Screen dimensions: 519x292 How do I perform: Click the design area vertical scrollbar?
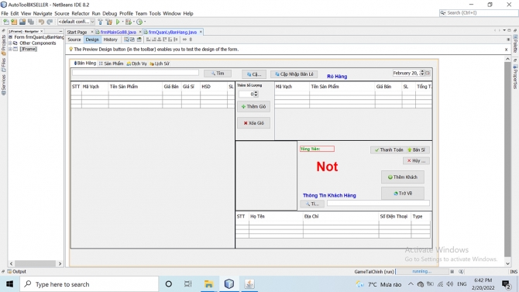pyautogui.click(x=507, y=161)
